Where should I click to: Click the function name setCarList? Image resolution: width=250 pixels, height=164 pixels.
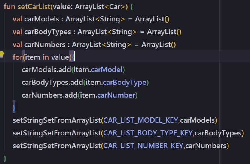click(x=34, y=7)
